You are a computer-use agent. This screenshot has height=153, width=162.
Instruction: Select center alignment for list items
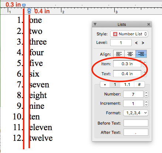(x=130, y=54)
